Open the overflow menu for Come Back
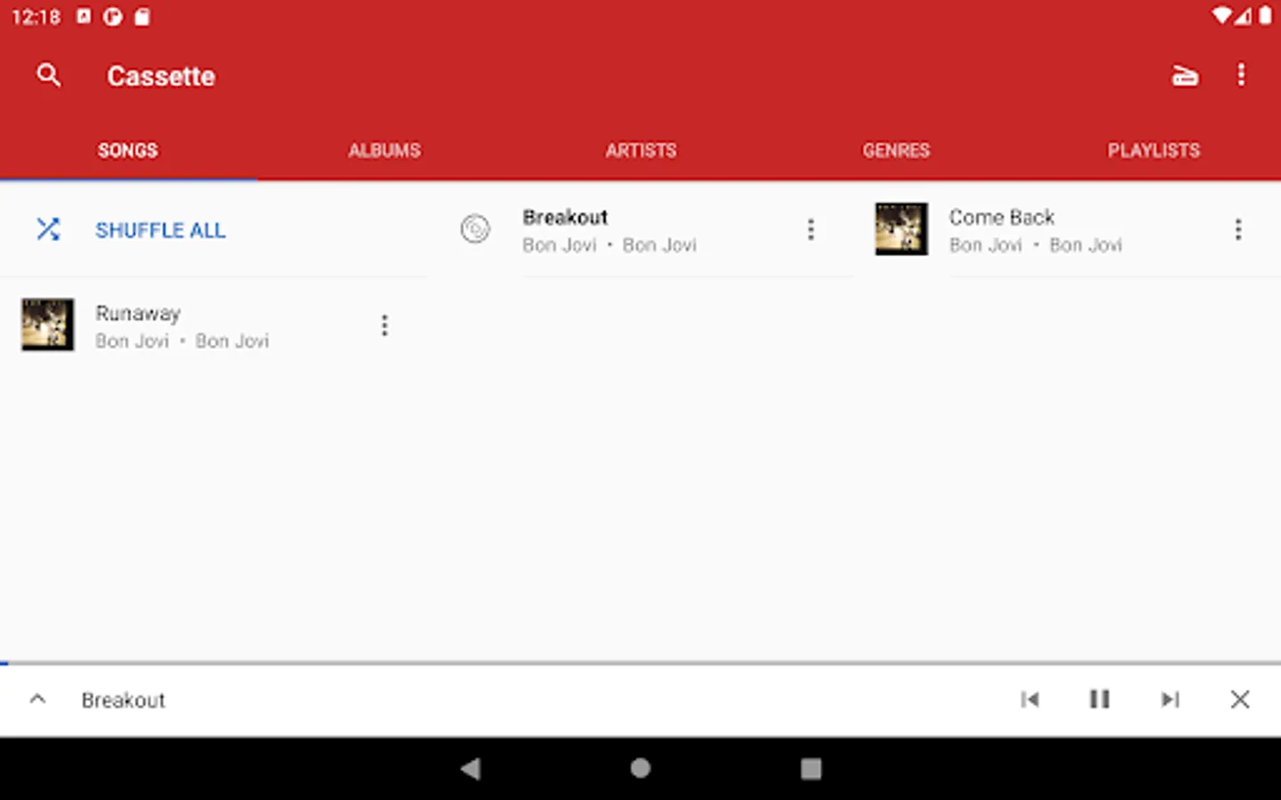 [1238, 229]
